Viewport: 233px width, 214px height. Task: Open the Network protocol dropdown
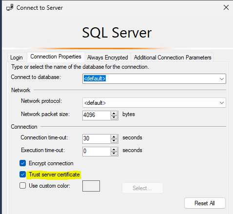154,103
